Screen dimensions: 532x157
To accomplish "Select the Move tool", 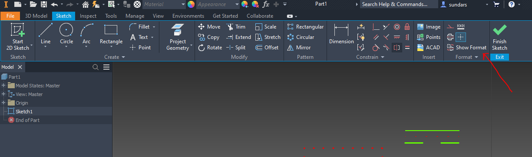I will click(x=209, y=27).
